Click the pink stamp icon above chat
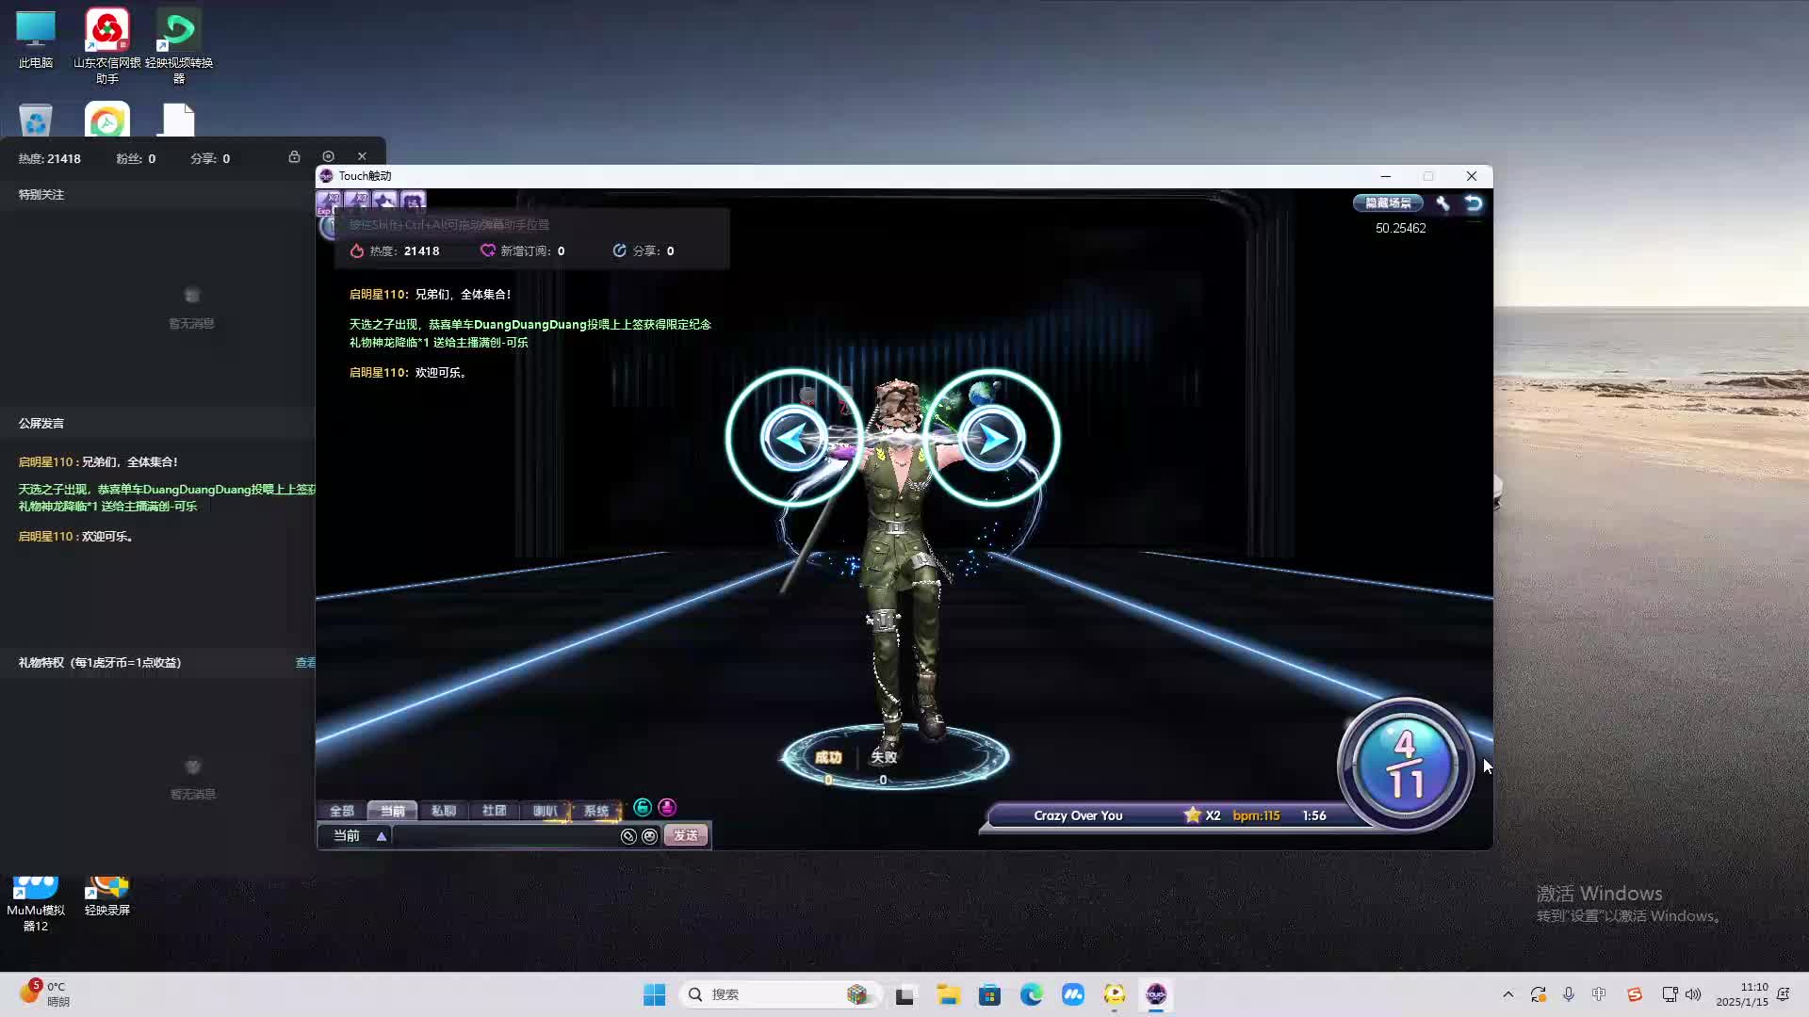Image resolution: width=1809 pixels, height=1017 pixels. 667,807
